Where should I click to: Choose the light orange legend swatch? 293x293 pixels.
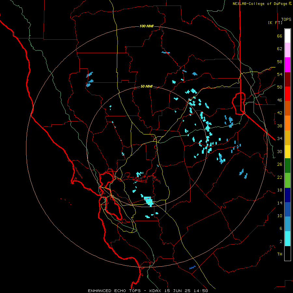[287, 123]
